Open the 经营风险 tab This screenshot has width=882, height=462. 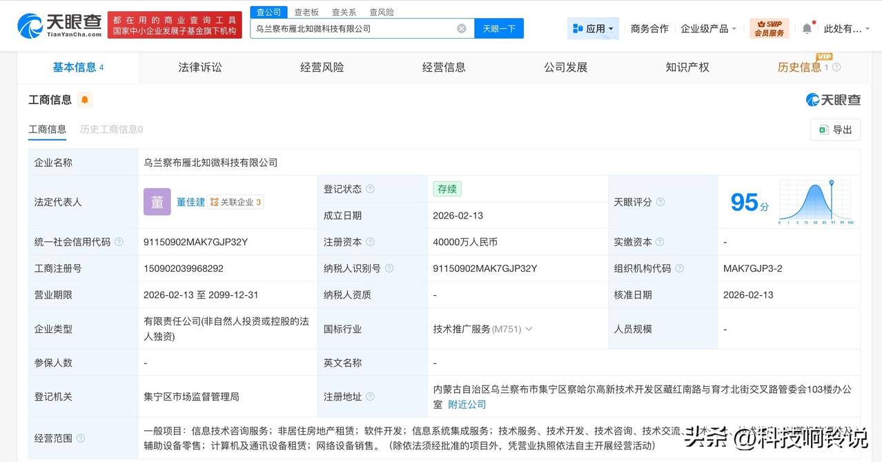pos(322,68)
